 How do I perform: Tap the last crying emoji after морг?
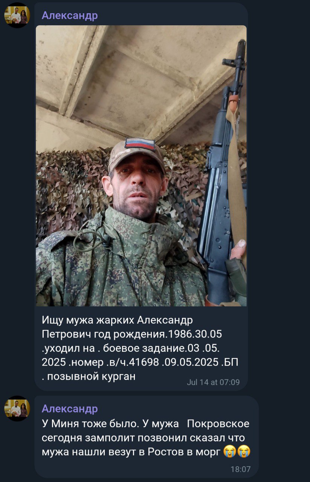coord(243,451)
